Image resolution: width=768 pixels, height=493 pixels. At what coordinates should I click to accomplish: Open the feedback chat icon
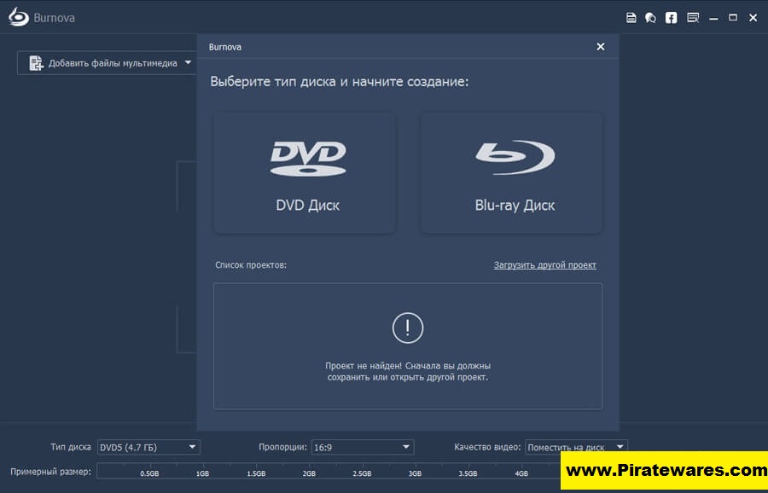click(x=650, y=17)
